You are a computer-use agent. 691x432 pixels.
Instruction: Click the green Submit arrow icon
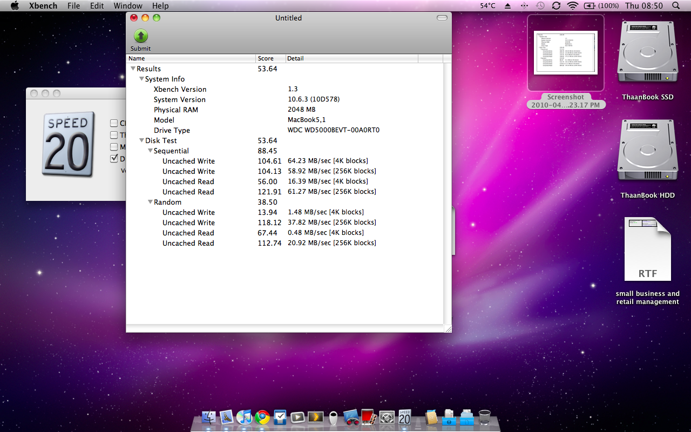click(x=140, y=36)
